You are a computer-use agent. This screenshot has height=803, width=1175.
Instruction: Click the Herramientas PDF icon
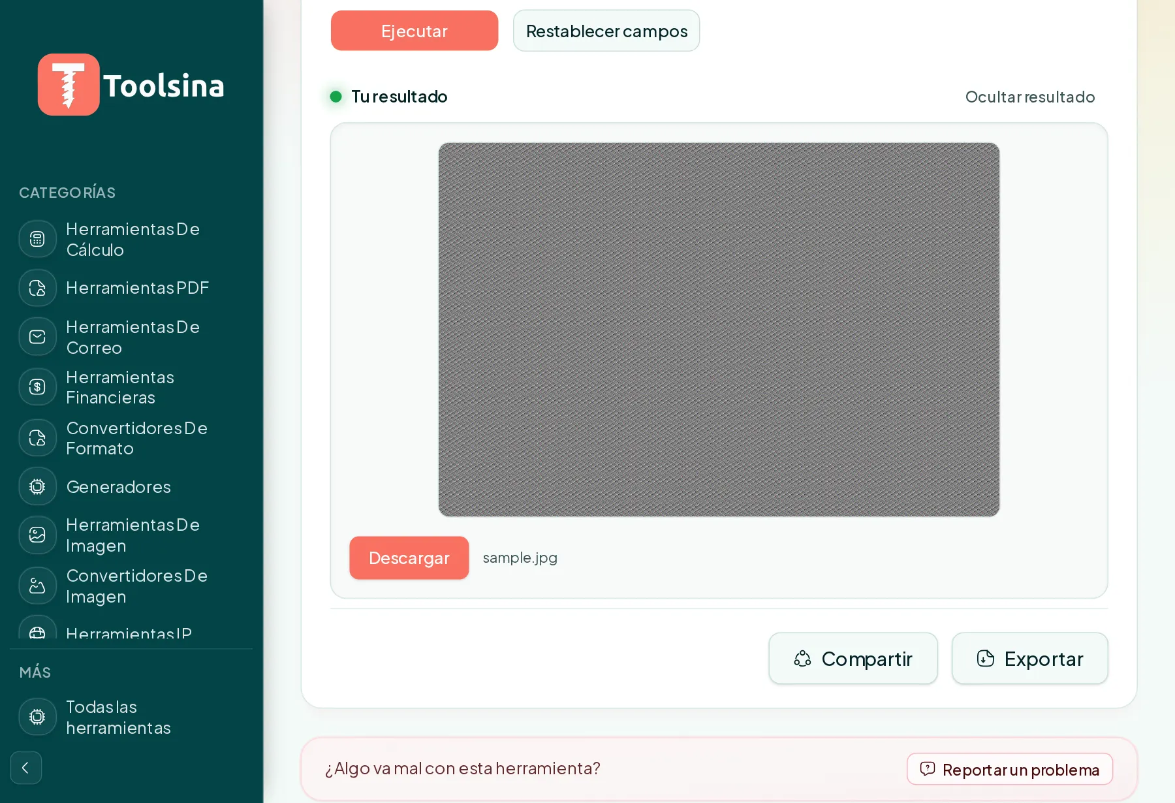click(37, 288)
